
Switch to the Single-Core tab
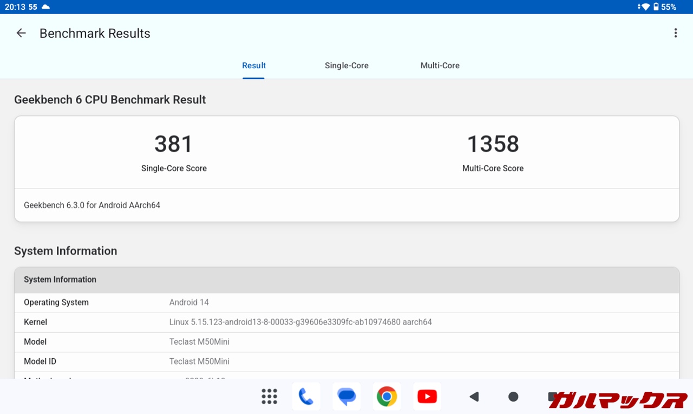tap(346, 66)
